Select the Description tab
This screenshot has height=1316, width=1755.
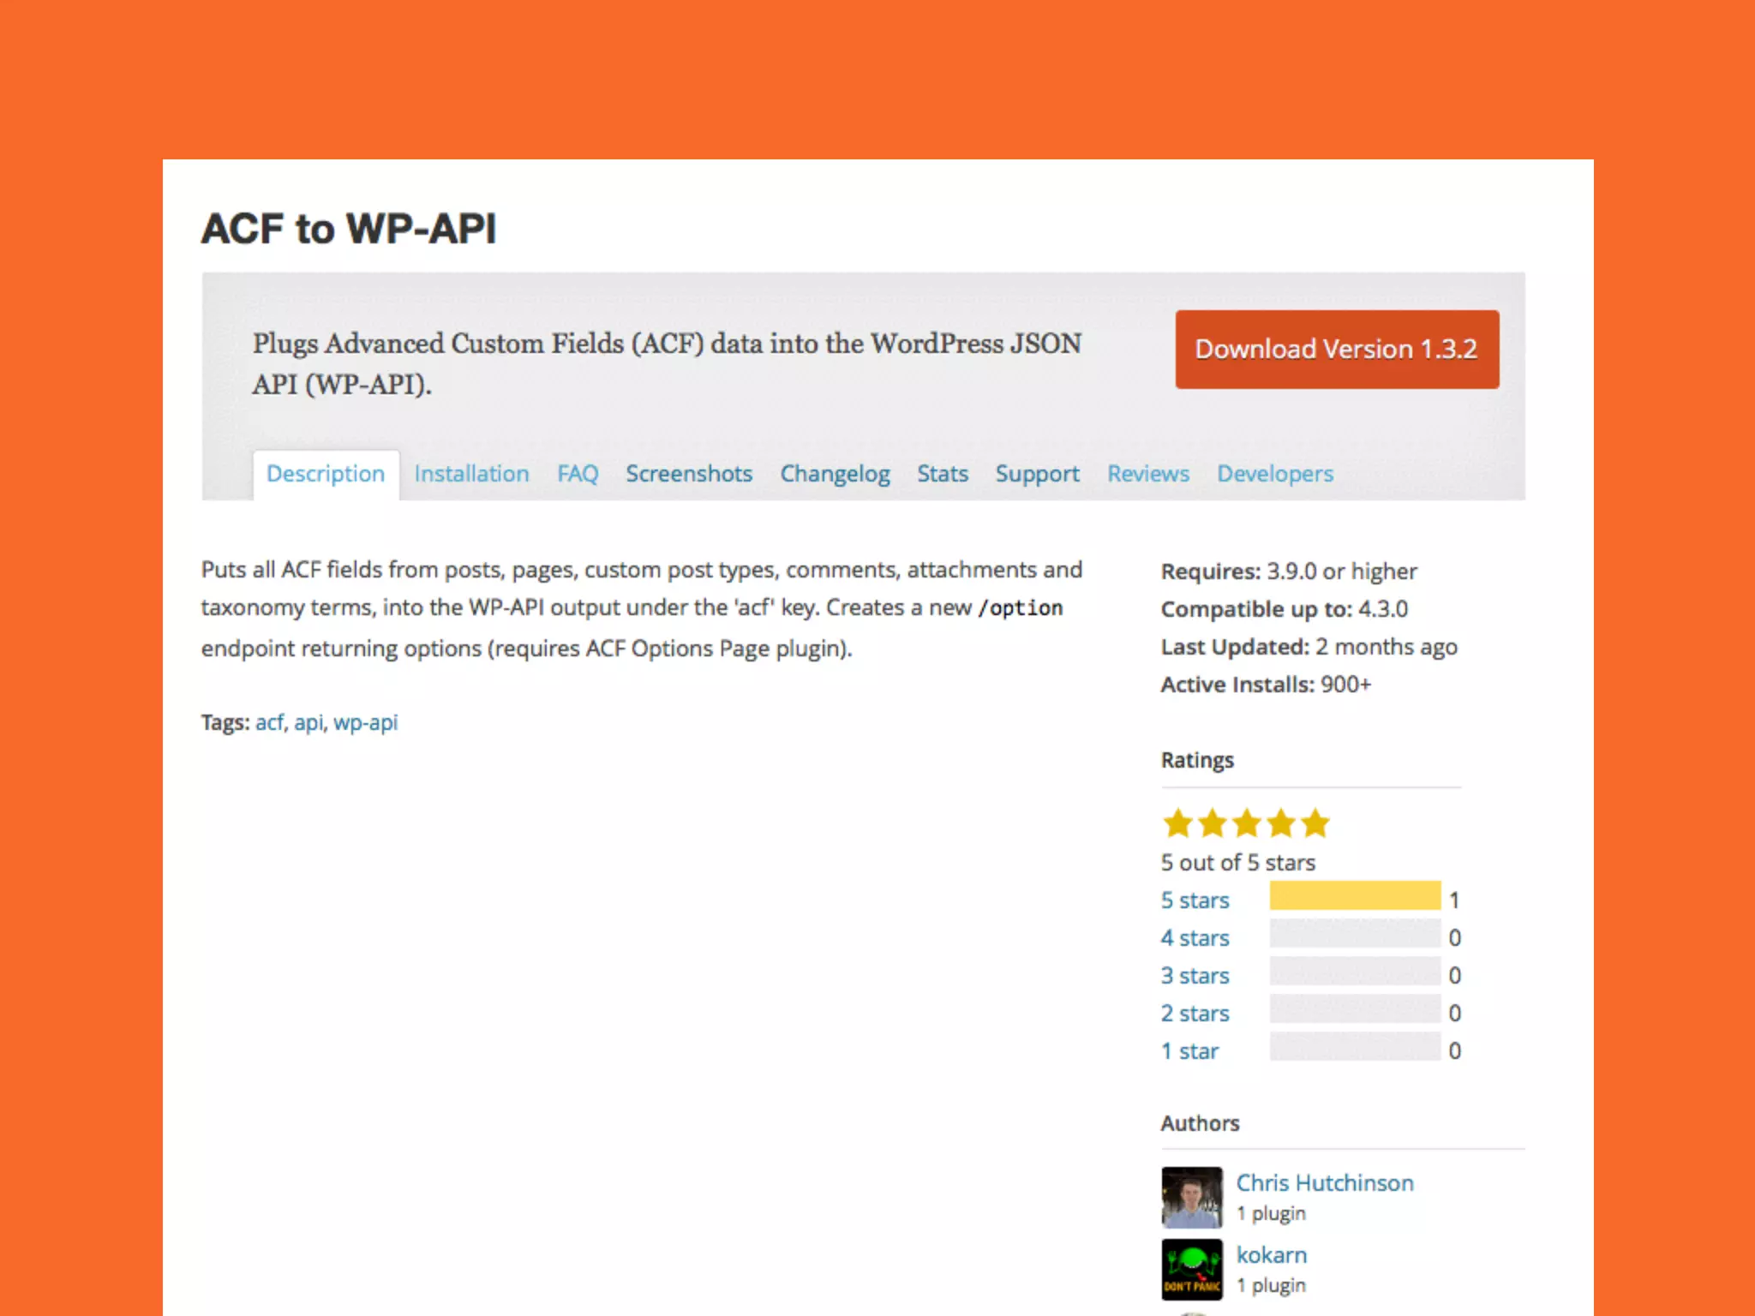pyautogui.click(x=326, y=474)
